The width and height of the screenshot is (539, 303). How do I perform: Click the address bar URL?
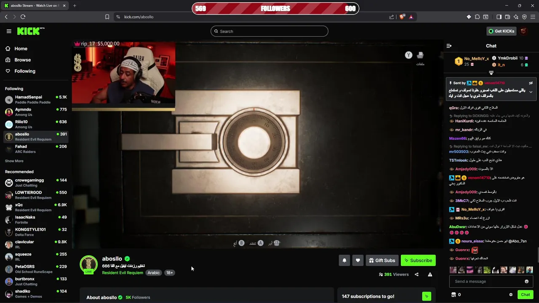[139, 17]
